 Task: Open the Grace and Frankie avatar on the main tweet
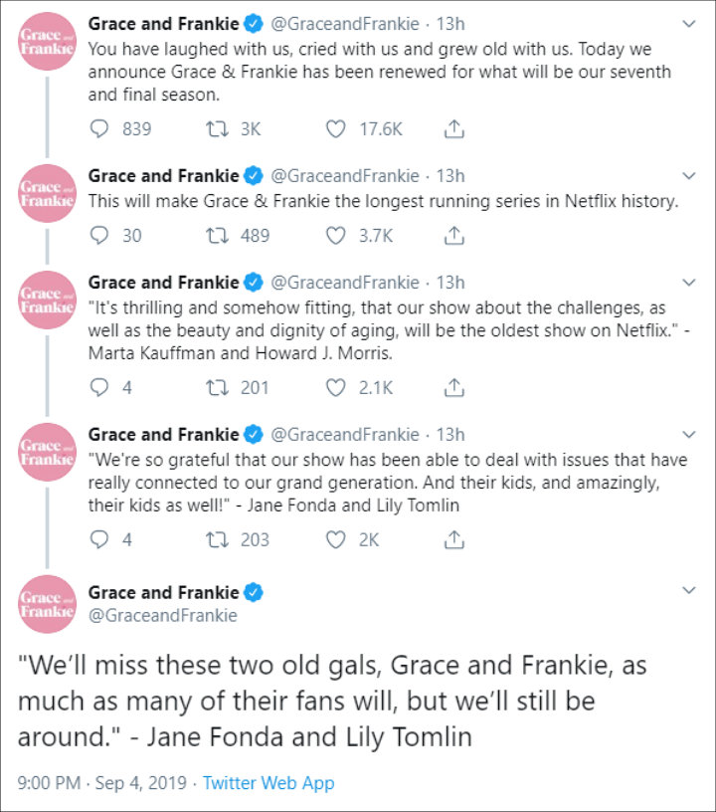47,604
